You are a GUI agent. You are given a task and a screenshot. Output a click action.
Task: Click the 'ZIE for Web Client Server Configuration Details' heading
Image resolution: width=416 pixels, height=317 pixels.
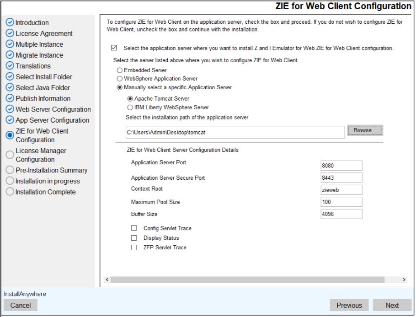tap(182, 150)
